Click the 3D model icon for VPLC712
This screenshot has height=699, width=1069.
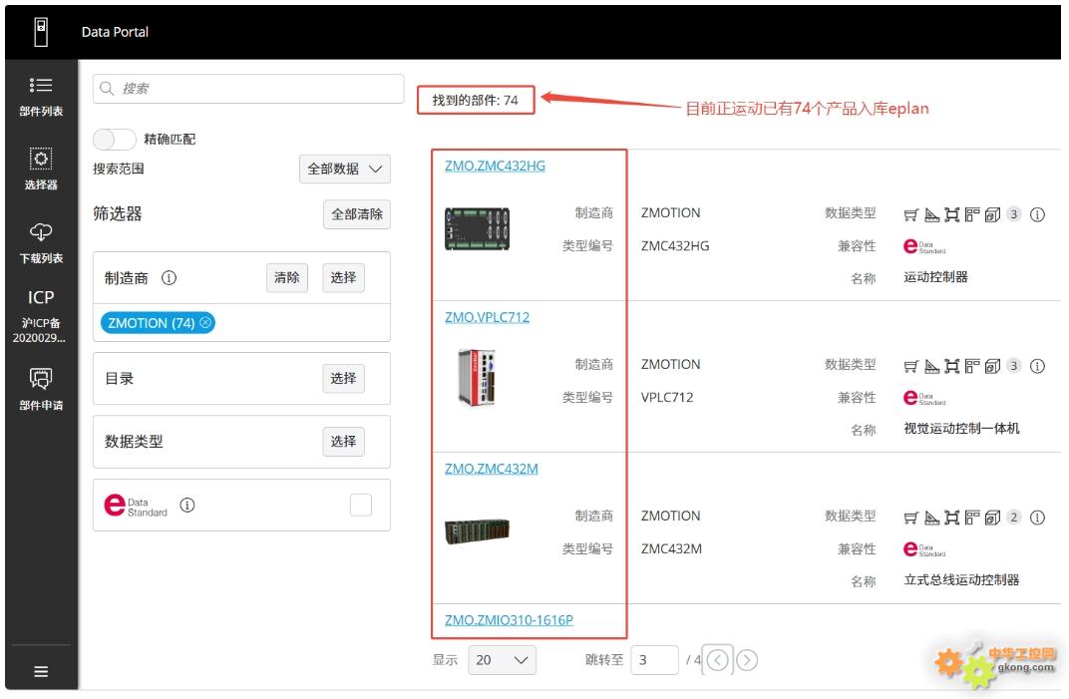tap(992, 366)
